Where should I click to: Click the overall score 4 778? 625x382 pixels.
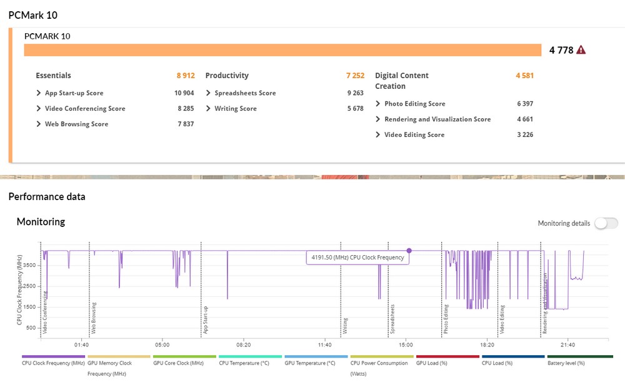click(x=561, y=50)
